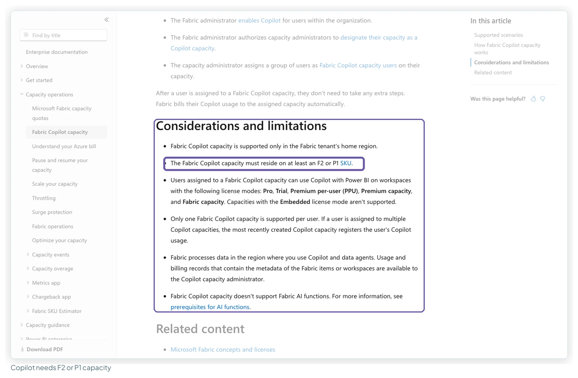Collapse the Capacity operations node
This screenshot has height=378, width=578.
click(22, 94)
